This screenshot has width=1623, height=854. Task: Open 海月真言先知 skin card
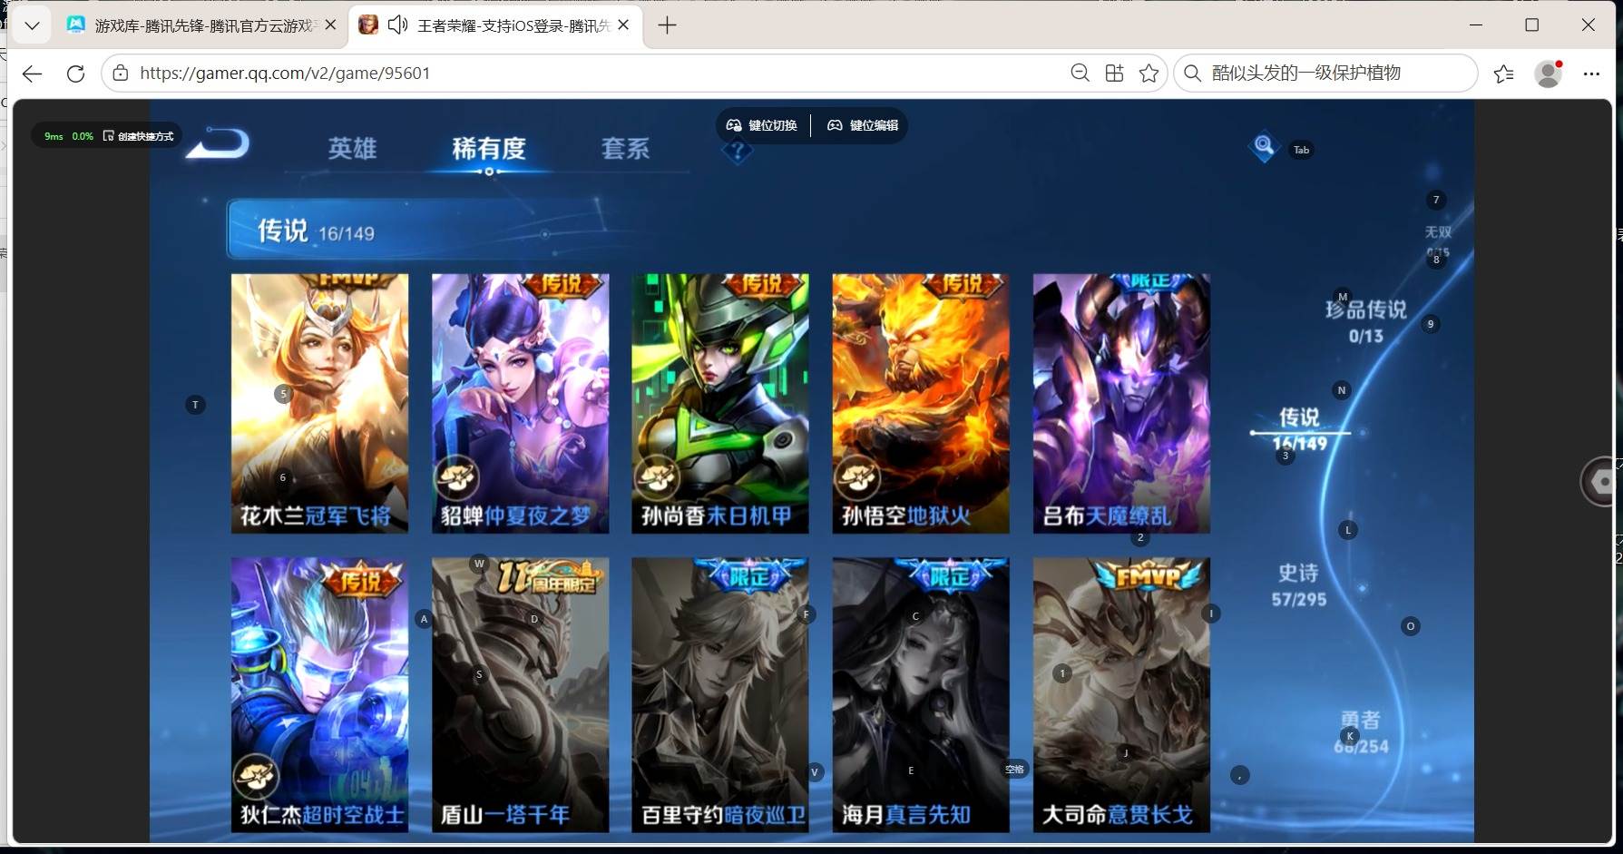tap(921, 694)
